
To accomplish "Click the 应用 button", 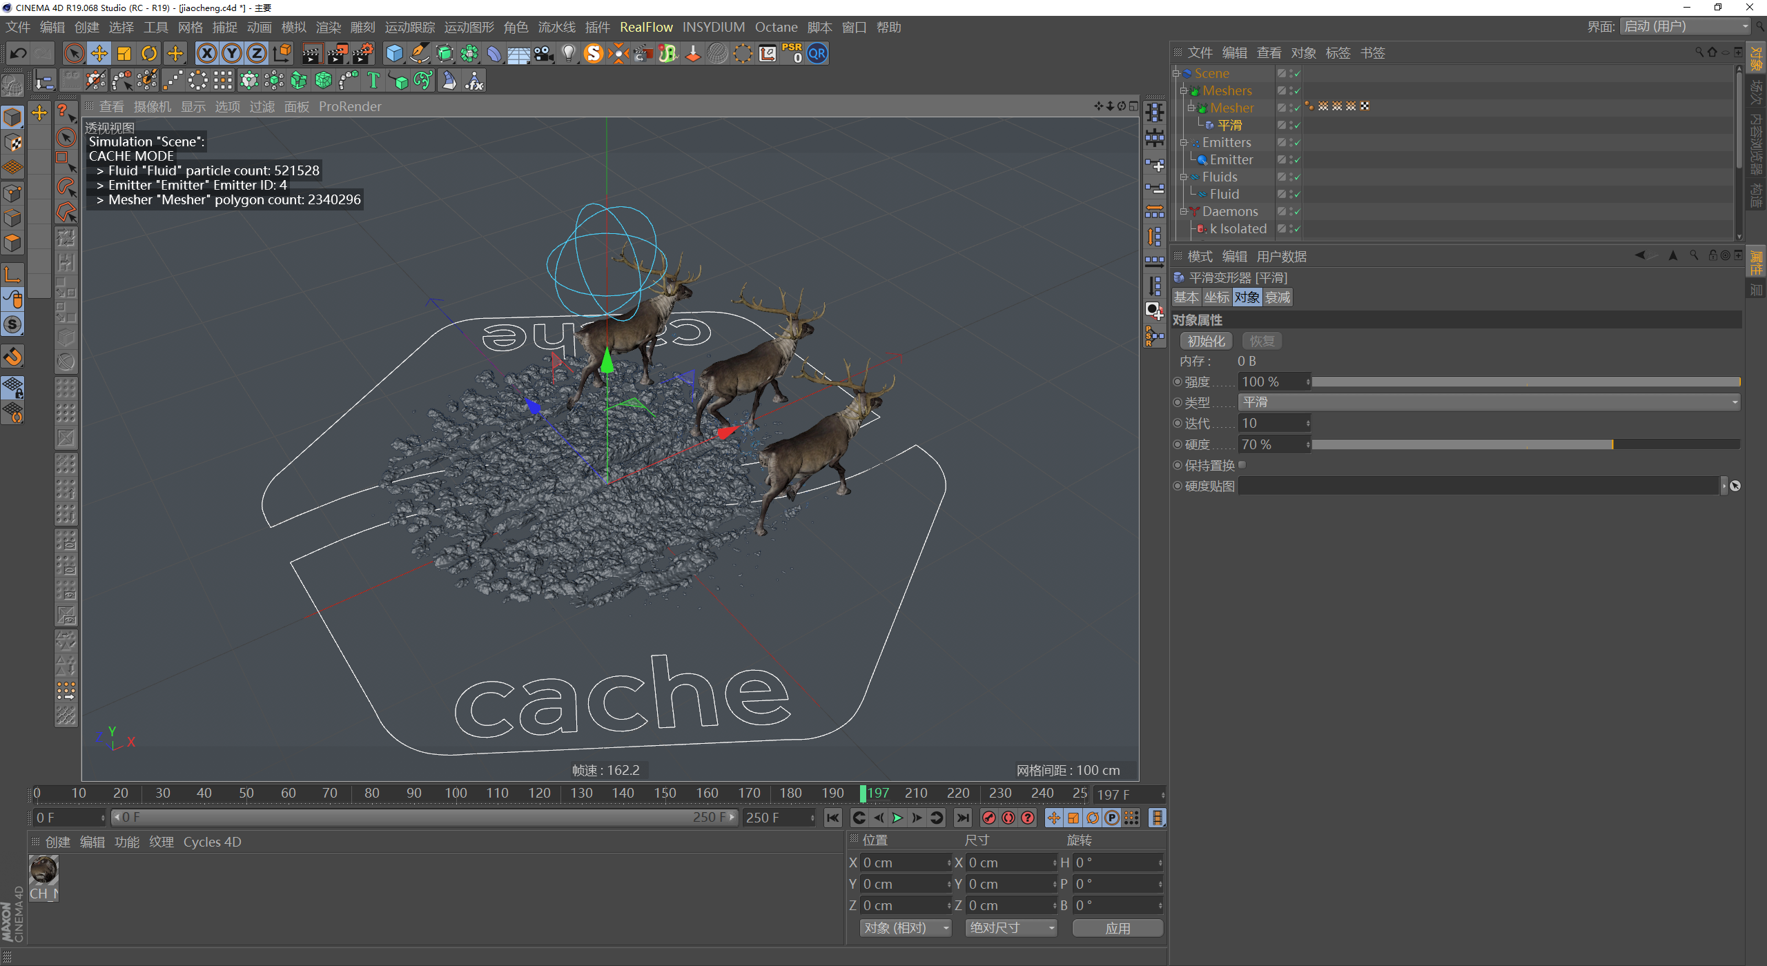I will (1117, 928).
